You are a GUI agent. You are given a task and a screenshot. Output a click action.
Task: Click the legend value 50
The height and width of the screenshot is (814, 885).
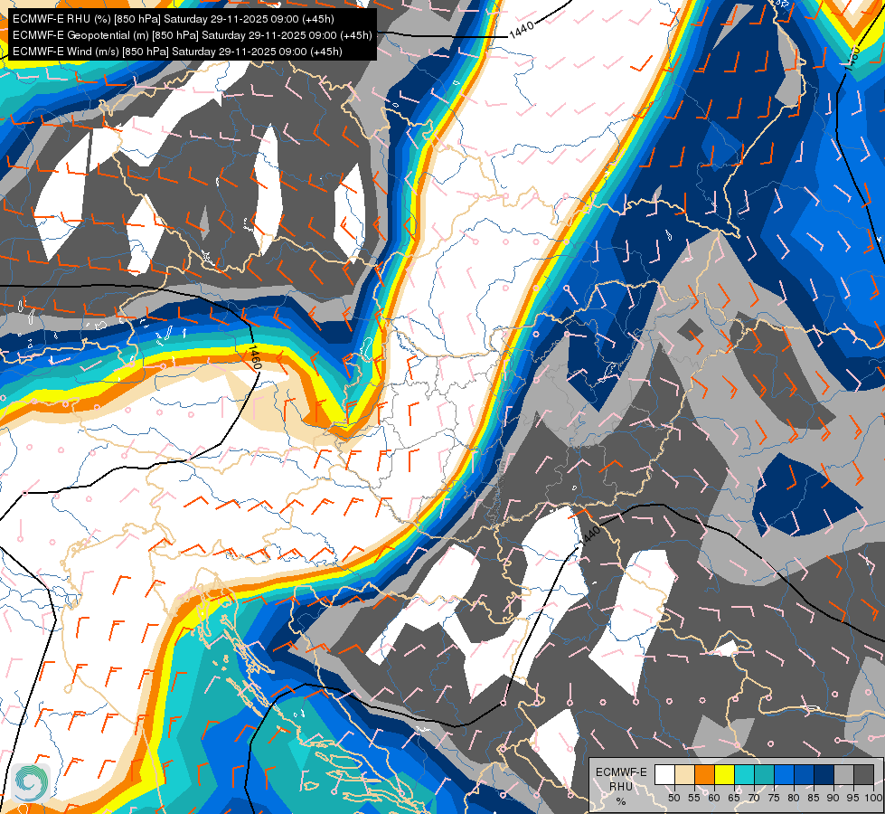click(673, 798)
